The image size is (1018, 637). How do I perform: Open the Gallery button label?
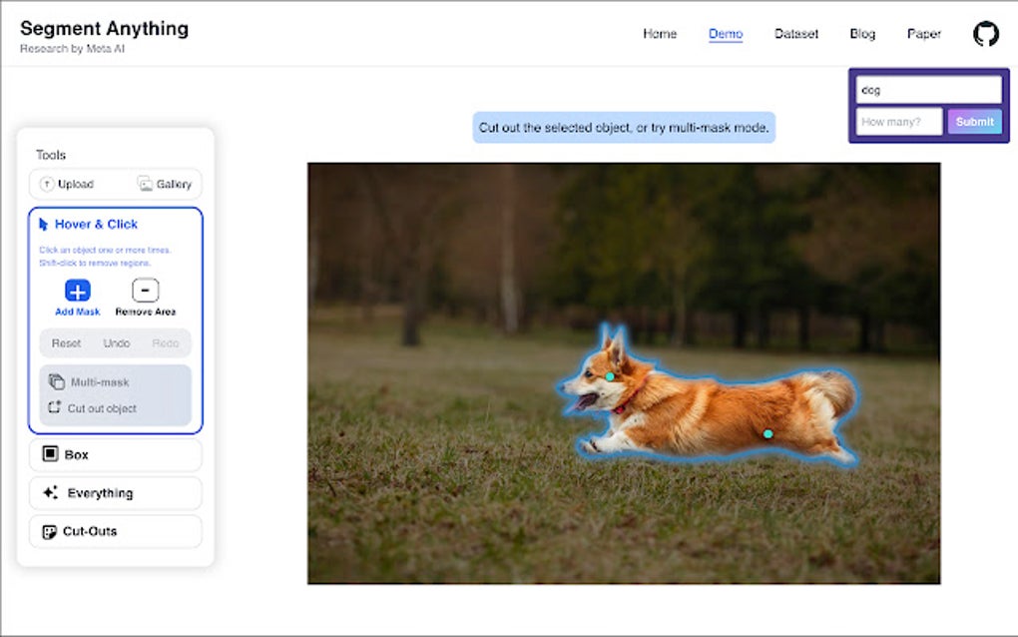(174, 185)
